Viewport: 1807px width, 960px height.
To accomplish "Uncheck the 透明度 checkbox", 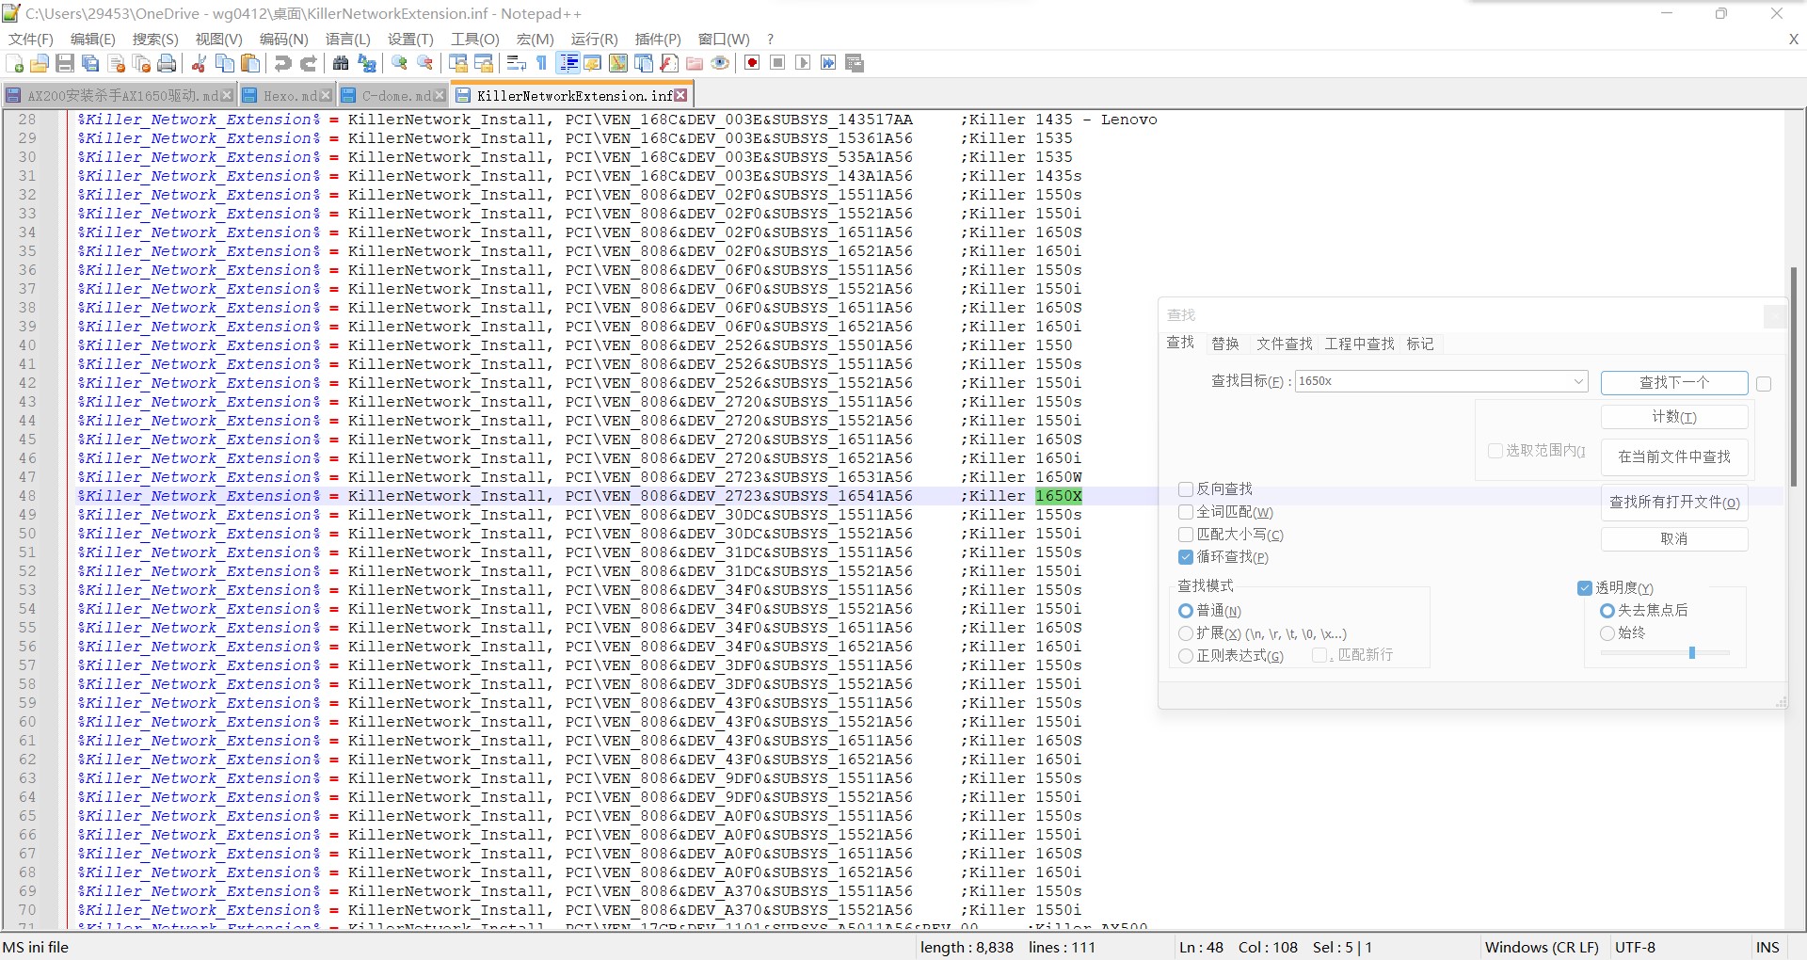I will click(x=1585, y=587).
